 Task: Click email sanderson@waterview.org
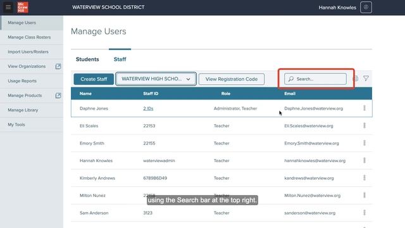pyautogui.click(x=309, y=213)
